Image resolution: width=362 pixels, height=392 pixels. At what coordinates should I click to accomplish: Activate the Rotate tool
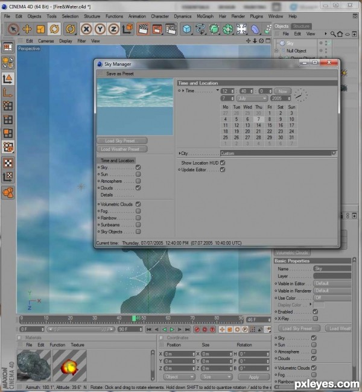point(54,29)
